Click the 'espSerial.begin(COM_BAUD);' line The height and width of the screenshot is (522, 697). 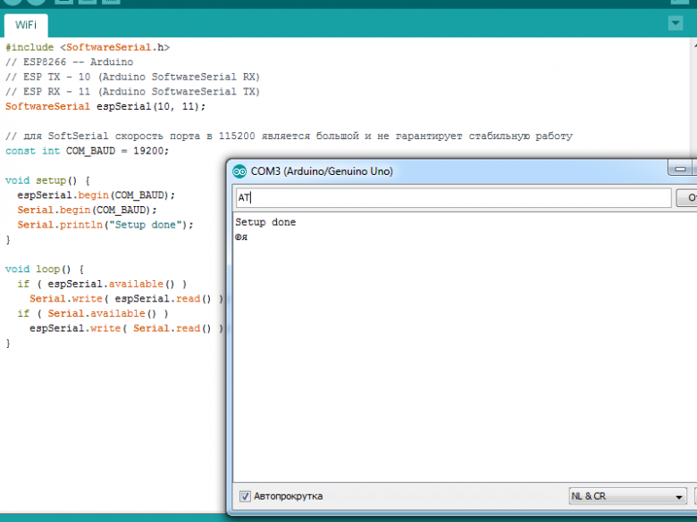pos(96,195)
